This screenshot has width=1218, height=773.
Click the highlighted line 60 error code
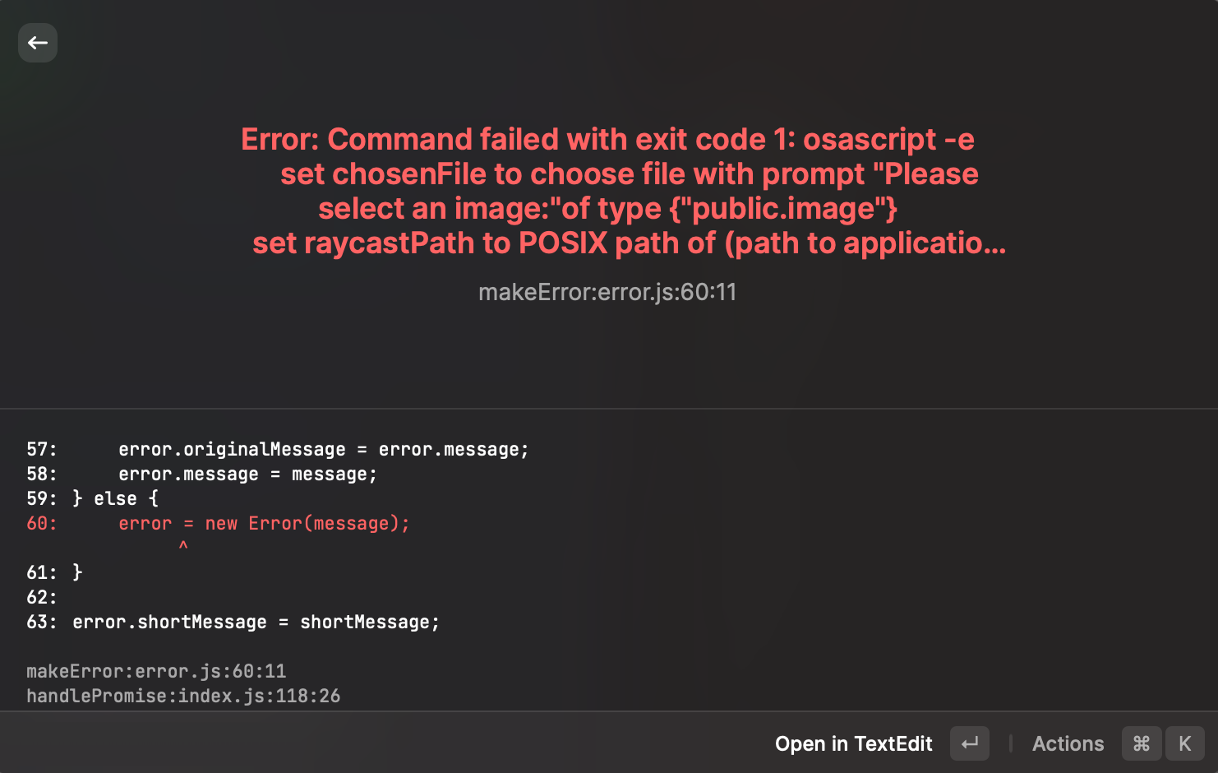pyautogui.click(x=263, y=523)
